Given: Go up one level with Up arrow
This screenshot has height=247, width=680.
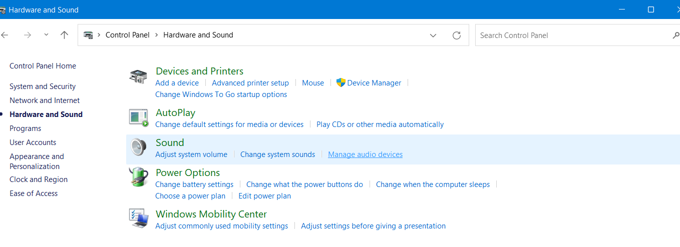Looking at the screenshot, I should (x=64, y=35).
